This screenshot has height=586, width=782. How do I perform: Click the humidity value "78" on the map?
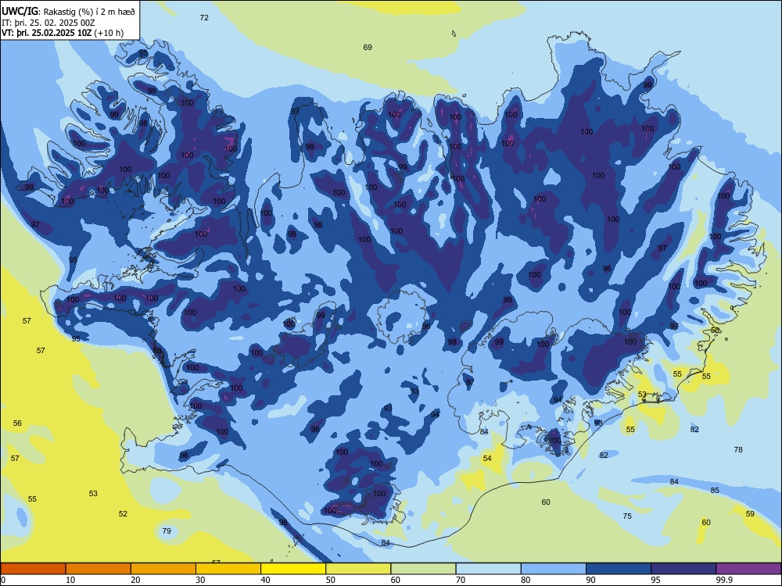point(738,449)
